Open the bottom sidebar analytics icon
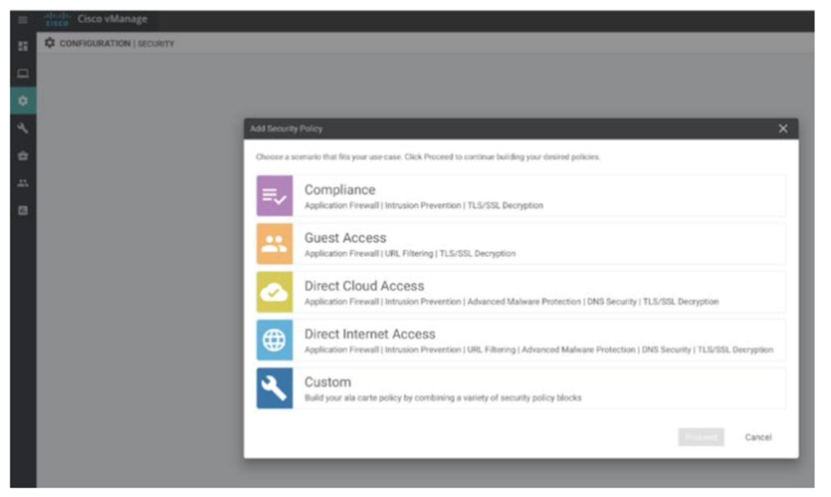Image resolution: width=831 pixels, height=497 pixels. click(x=23, y=210)
